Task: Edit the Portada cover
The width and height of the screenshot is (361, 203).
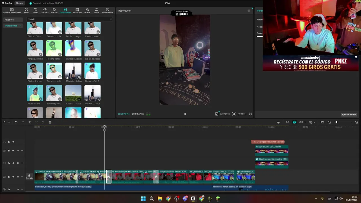Action: click(29, 177)
